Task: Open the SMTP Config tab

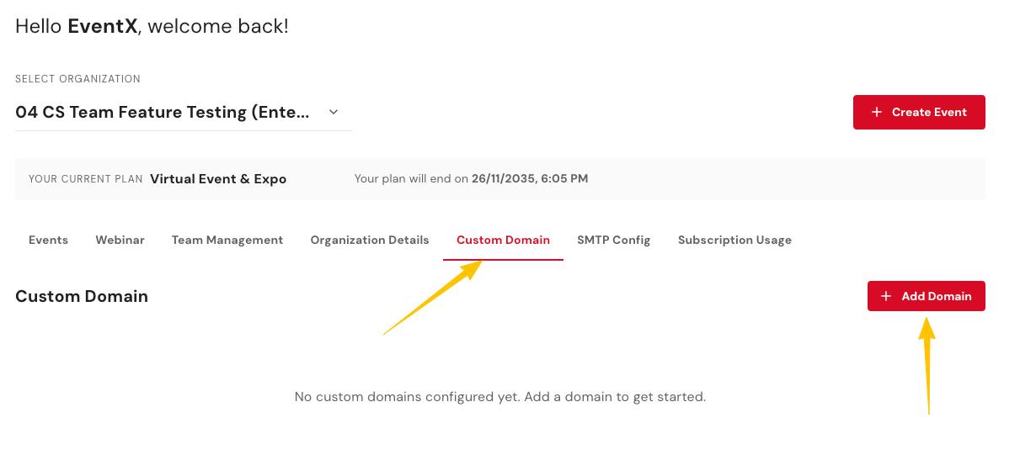Action: click(614, 240)
